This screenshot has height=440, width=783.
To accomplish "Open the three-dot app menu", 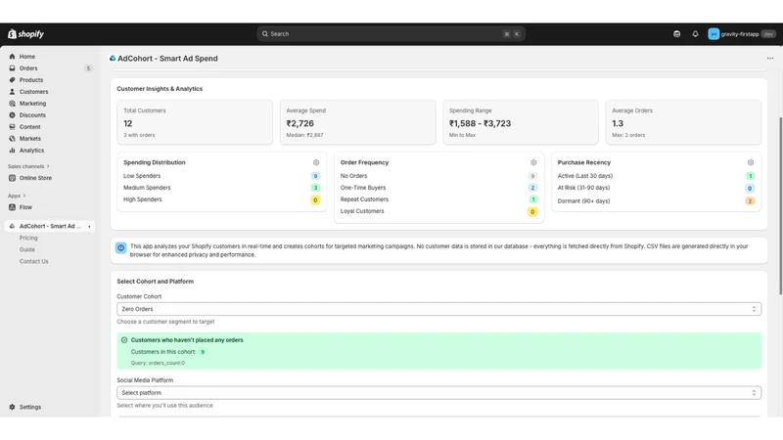I will pyautogui.click(x=770, y=59).
